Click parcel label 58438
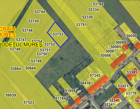Viewport: 140px width, 109px height. pyautogui.click(x=85, y=83)
